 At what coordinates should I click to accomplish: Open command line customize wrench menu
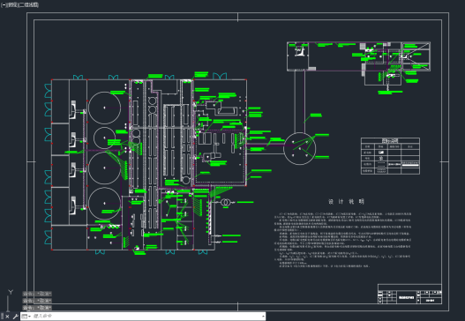tap(15, 317)
